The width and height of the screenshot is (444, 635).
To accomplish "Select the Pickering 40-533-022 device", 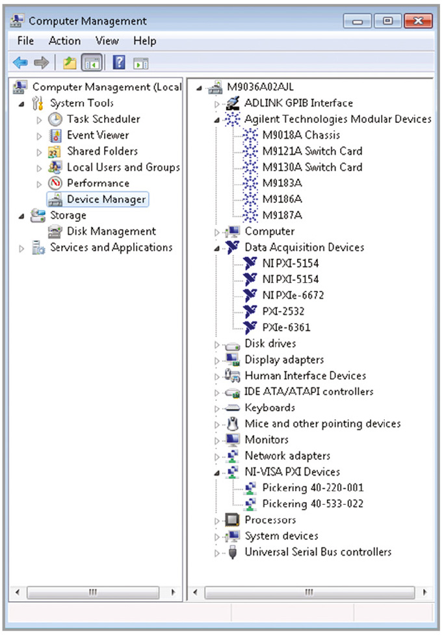I will pyautogui.click(x=312, y=504).
